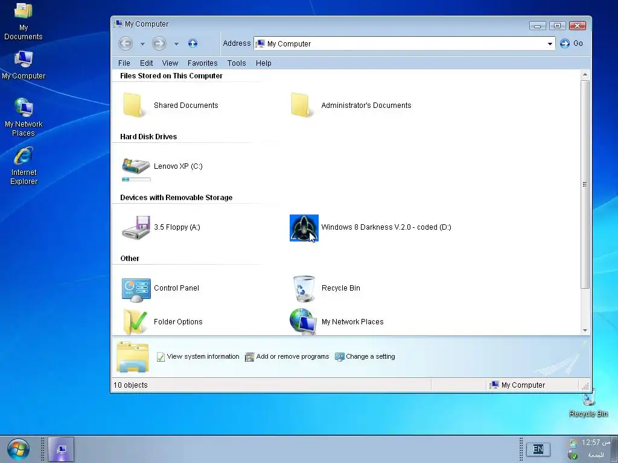
Task: Click Devices with Removable Storage header
Action: 176,198
